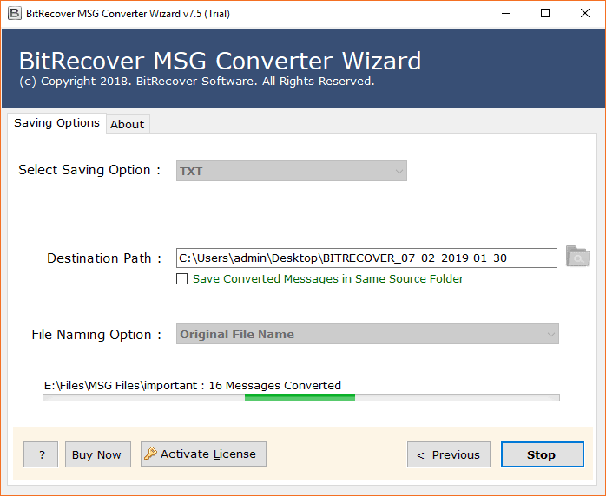This screenshot has height=496, width=606.
Task: Switch to the About tab
Action: coord(128,124)
